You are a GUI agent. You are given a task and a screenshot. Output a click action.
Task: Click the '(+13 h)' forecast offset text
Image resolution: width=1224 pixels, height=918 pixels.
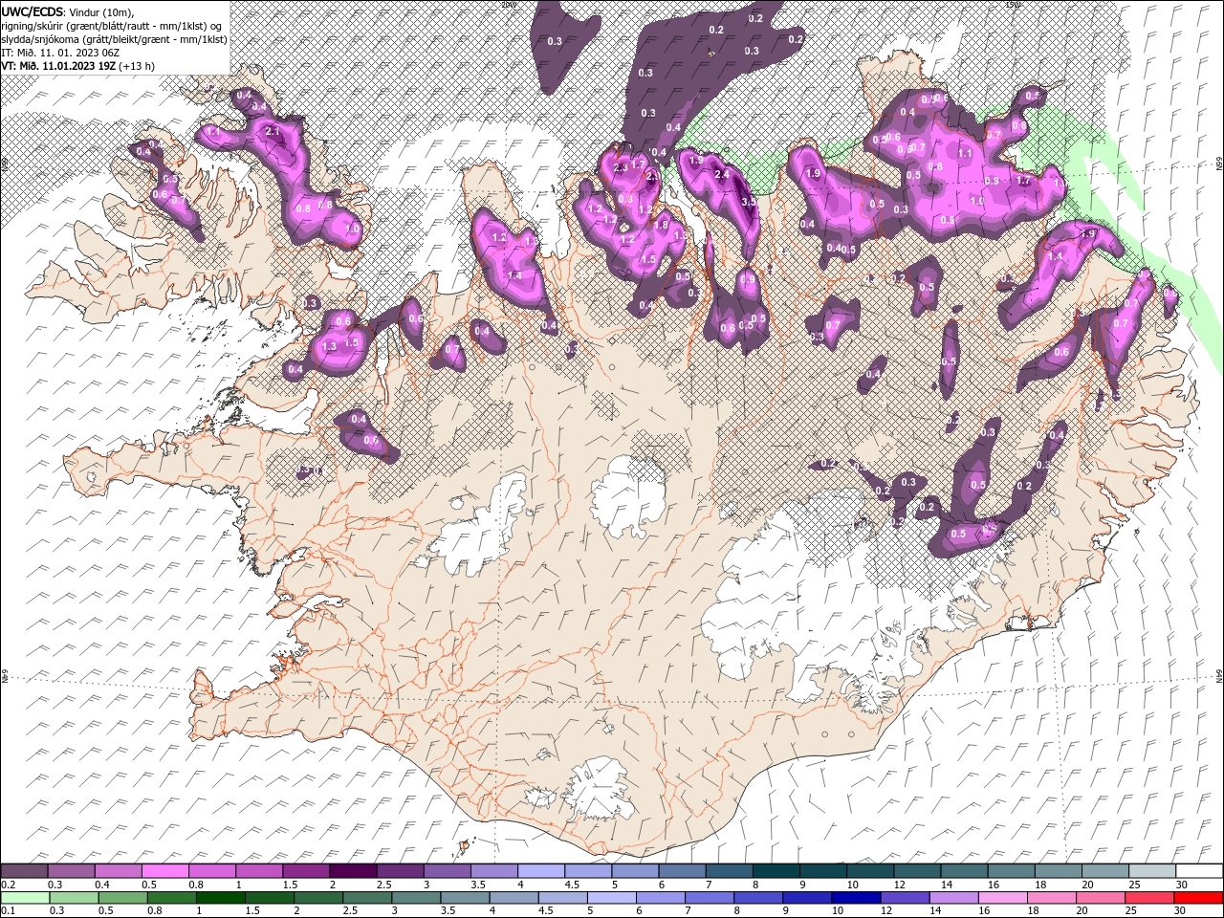(x=137, y=65)
